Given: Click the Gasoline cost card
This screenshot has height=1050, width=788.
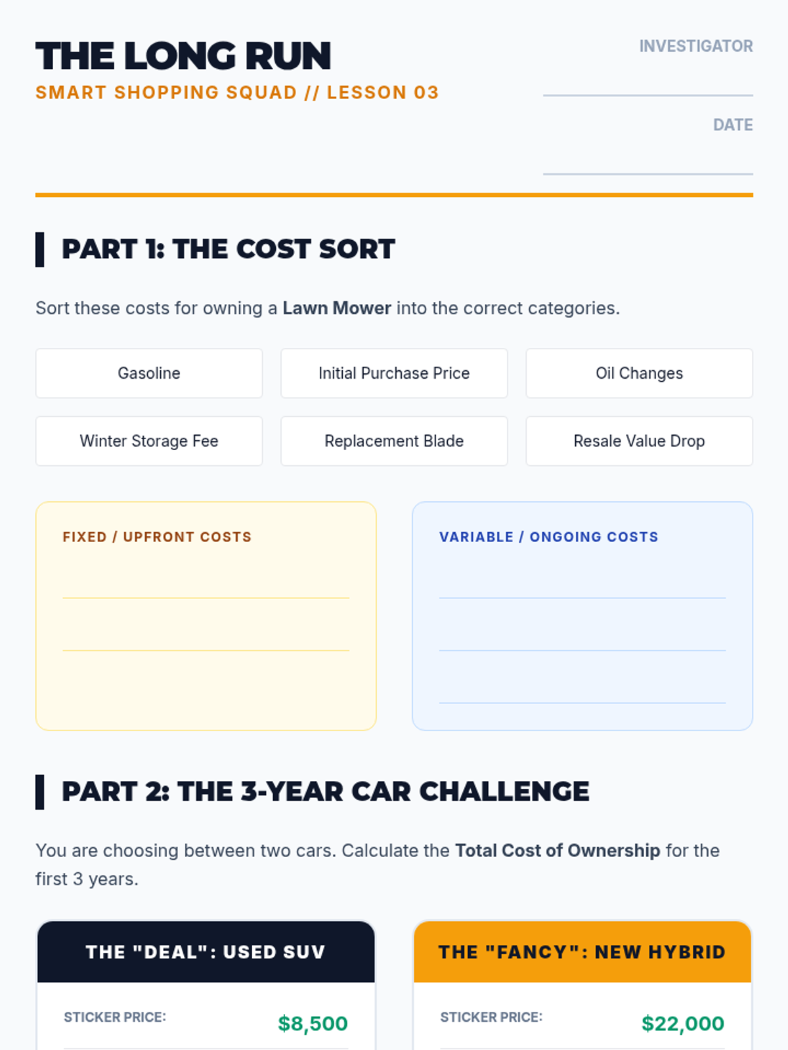Looking at the screenshot, I should pyautogui.click(x=149, y=373).
